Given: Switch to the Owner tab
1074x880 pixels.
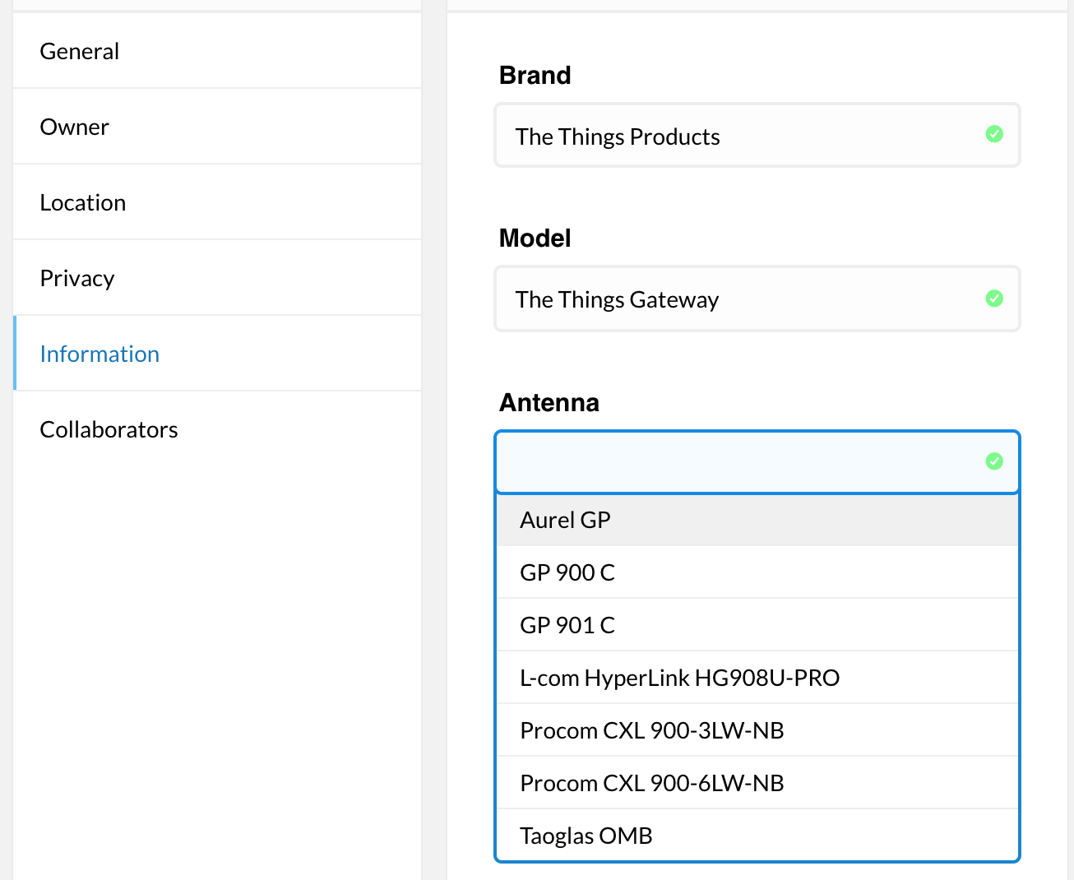Looking at the screenshot, I should click(217, 127).
